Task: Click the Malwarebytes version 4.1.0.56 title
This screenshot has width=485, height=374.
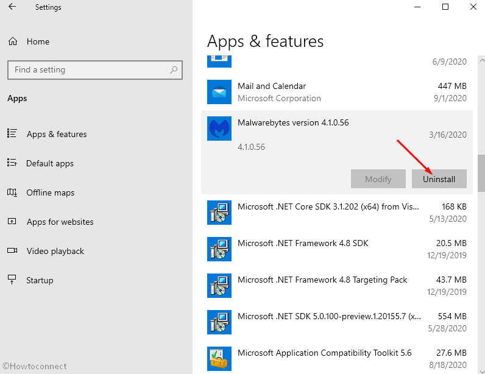Action: [x=293, y=122]
